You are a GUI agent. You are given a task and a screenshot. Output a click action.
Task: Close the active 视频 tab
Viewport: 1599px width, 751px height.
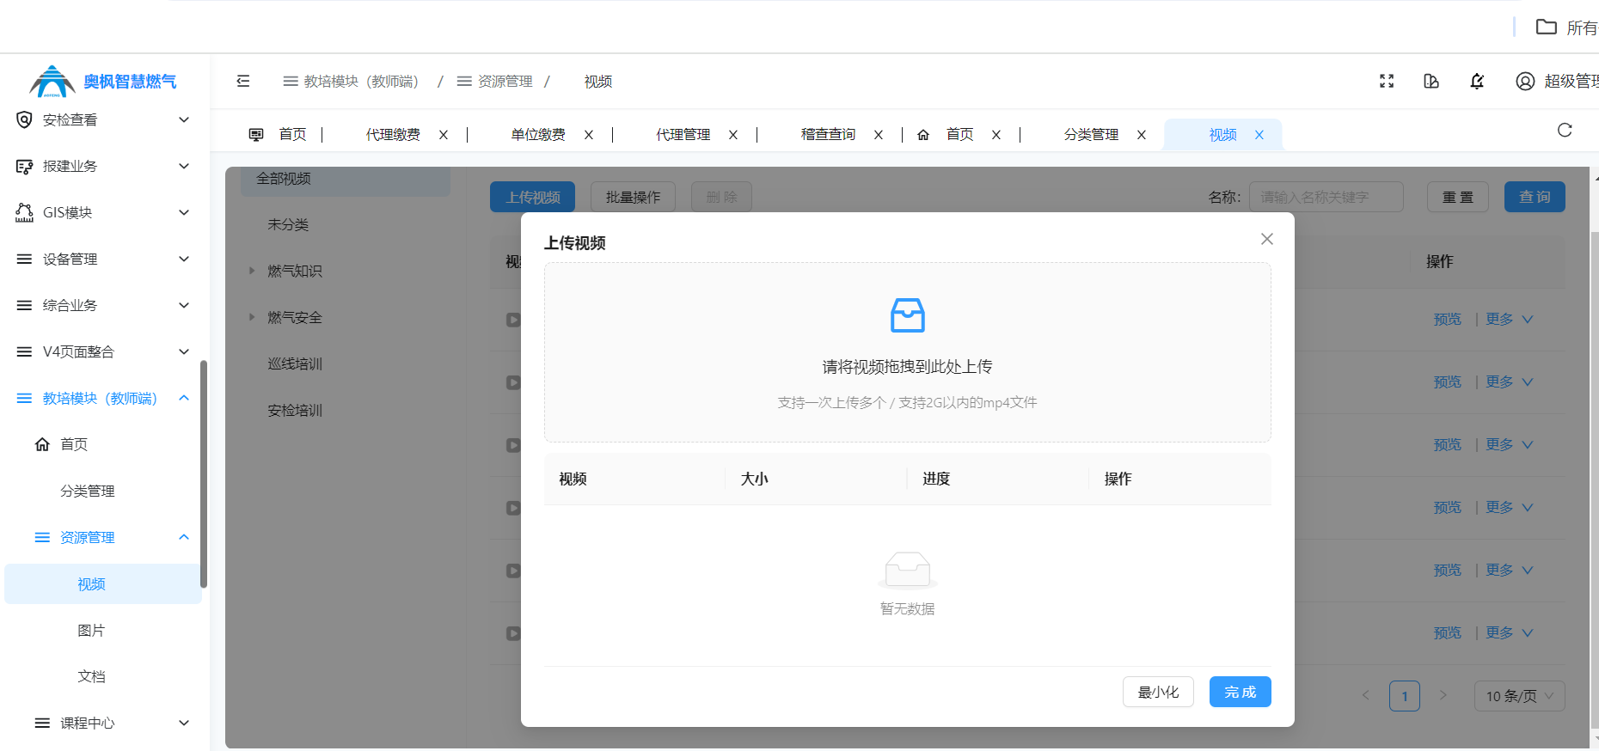coord(1259,135)
